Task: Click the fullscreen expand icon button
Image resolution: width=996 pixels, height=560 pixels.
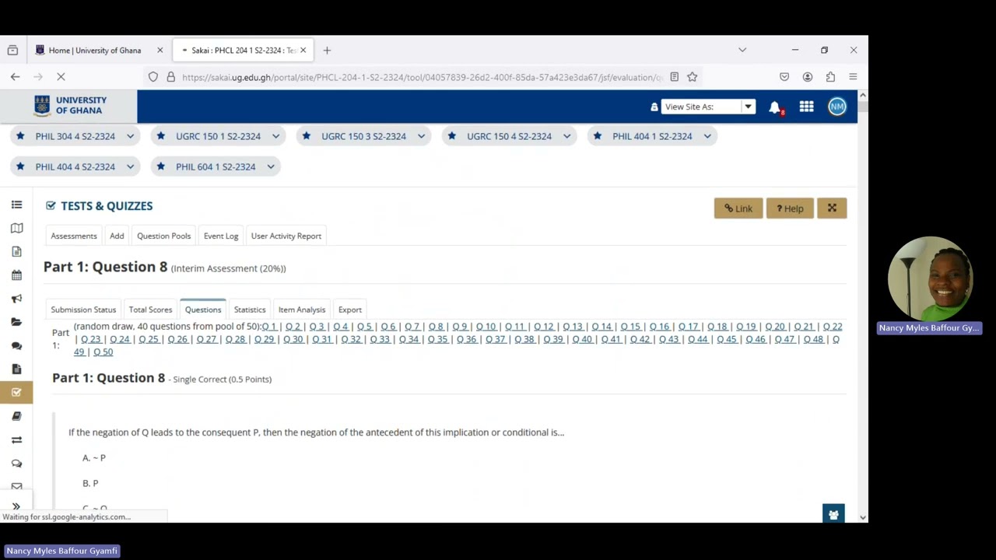Action: pyautogui.click(x=832, y=208)
